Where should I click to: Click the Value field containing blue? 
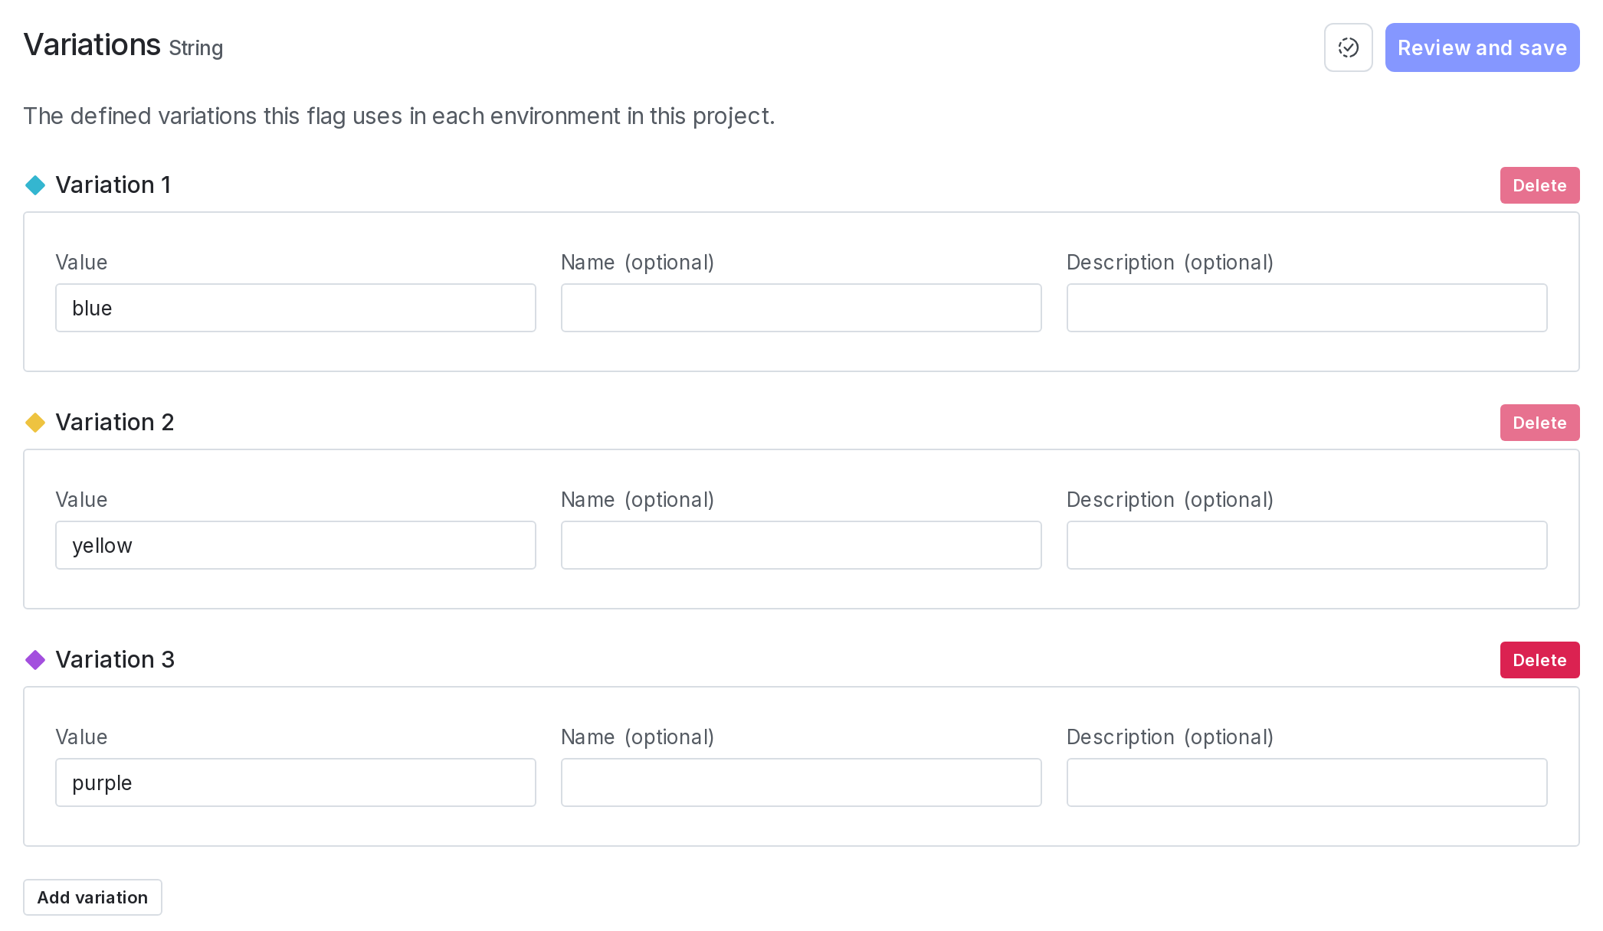coord(295,308)
